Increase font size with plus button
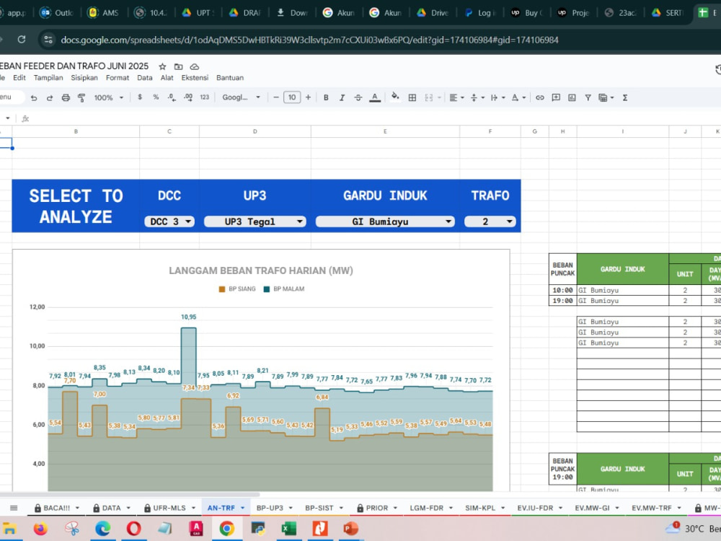Image resolution: width=721 pixels, height=541 pixels. 308,97
